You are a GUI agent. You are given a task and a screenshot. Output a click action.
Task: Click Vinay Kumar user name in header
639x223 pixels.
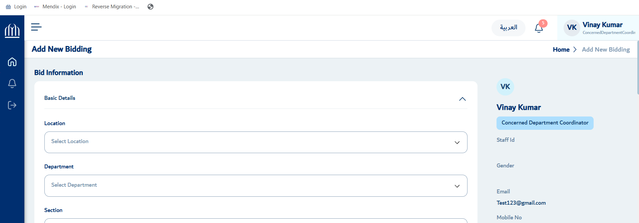pos(602,25)
